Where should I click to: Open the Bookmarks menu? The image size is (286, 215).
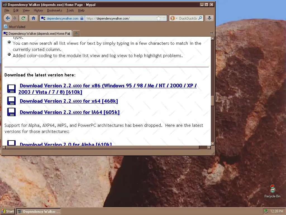point(54,10)
